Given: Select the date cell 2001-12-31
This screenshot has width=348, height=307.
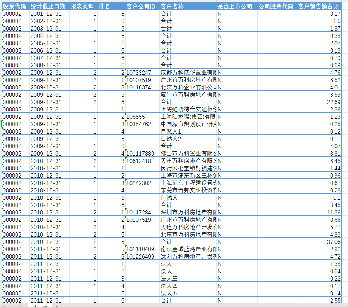Looking at the screenshot, I should pos(49,14).
